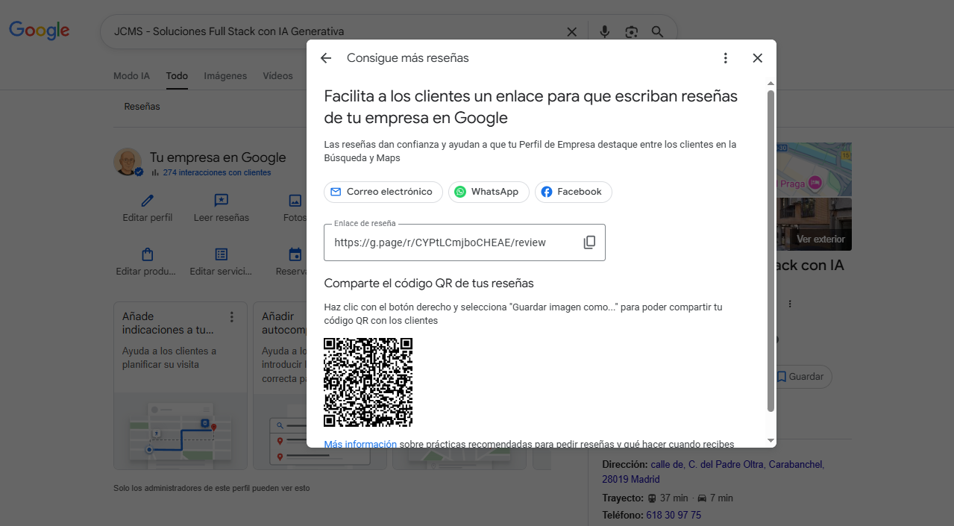This screenshot has height=526, width=954.
Task: Clear the Google search box text
Action: click(x=572, y=31)
